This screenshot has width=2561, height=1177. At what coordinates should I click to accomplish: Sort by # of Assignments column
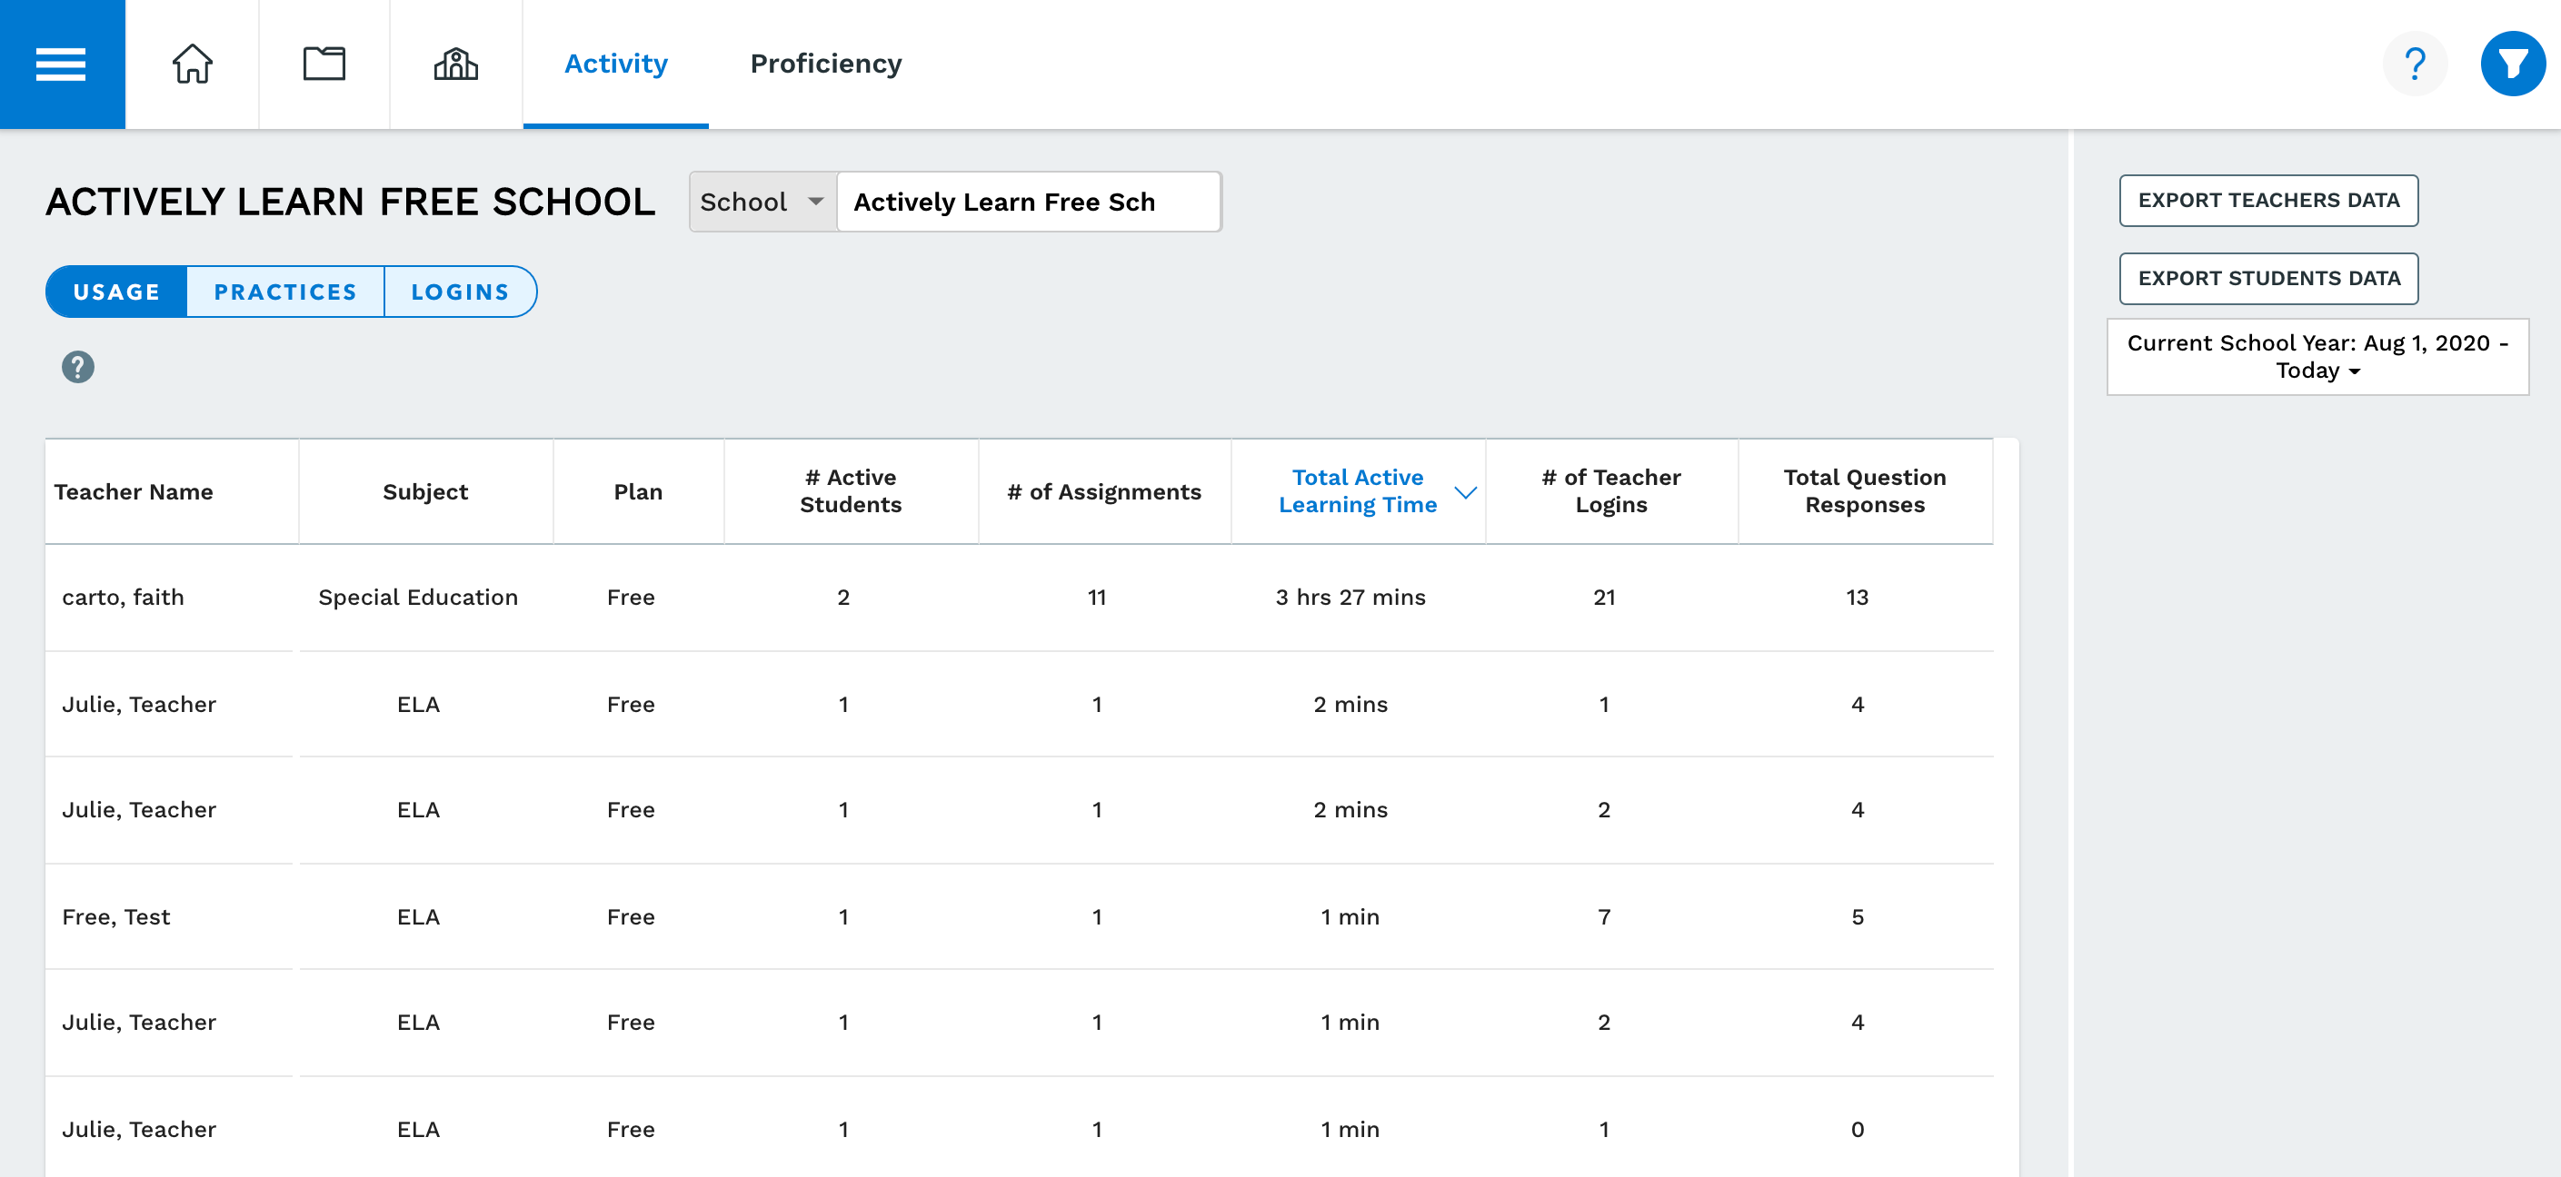point(1104,491)
